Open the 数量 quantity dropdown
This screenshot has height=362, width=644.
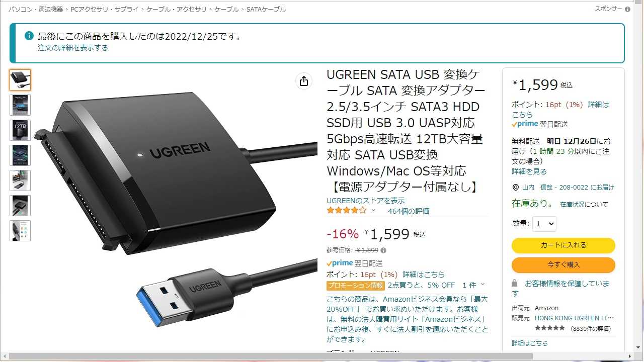tap(544, 224)
